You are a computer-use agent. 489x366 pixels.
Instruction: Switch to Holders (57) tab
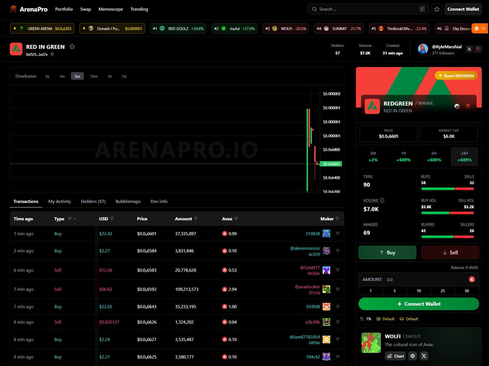(93, 201)
